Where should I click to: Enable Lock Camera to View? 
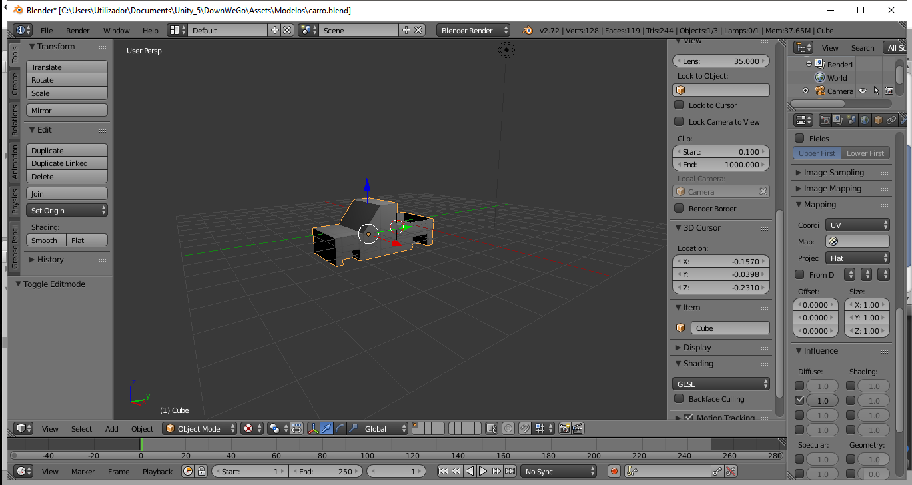(x=679, y=122)
